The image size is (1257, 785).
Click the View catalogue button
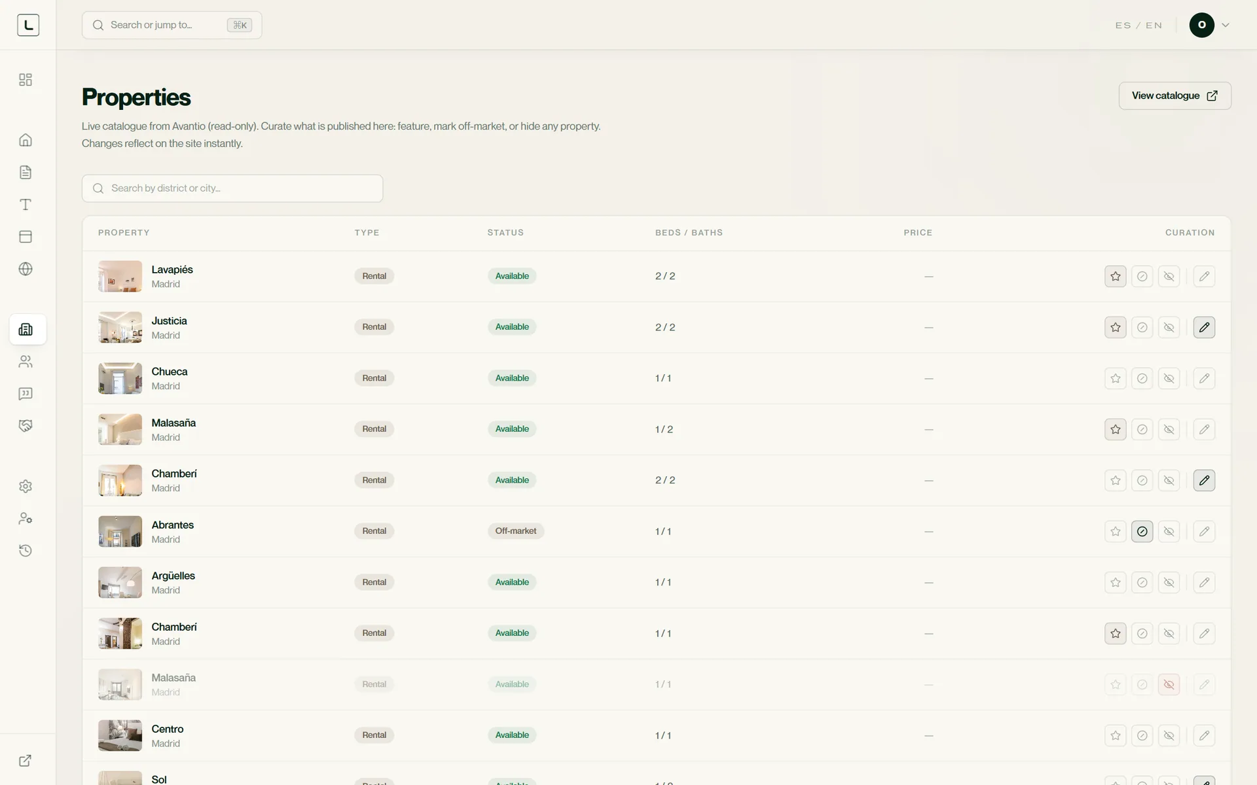coord(1175,96)
